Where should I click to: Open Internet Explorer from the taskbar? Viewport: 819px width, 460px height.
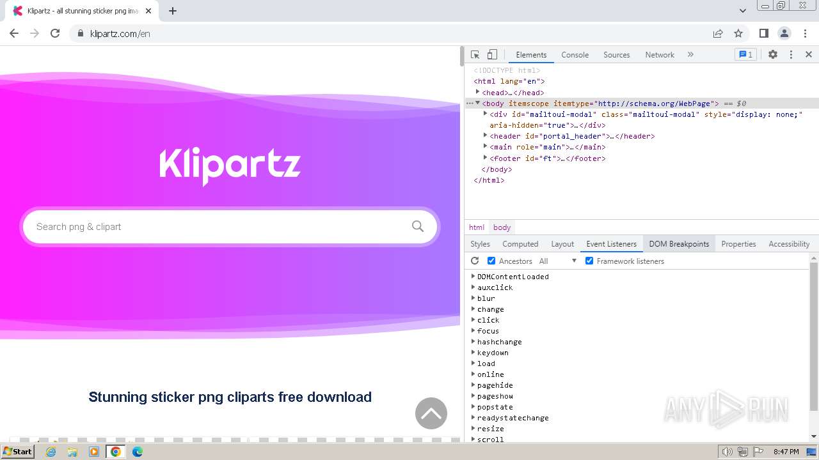click(x=51, y=452)
